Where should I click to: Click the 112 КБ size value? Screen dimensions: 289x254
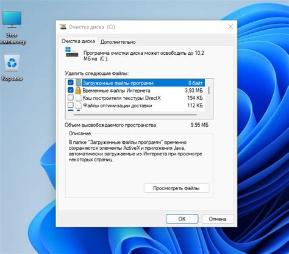pyautogui.click(x=195, y=105)
